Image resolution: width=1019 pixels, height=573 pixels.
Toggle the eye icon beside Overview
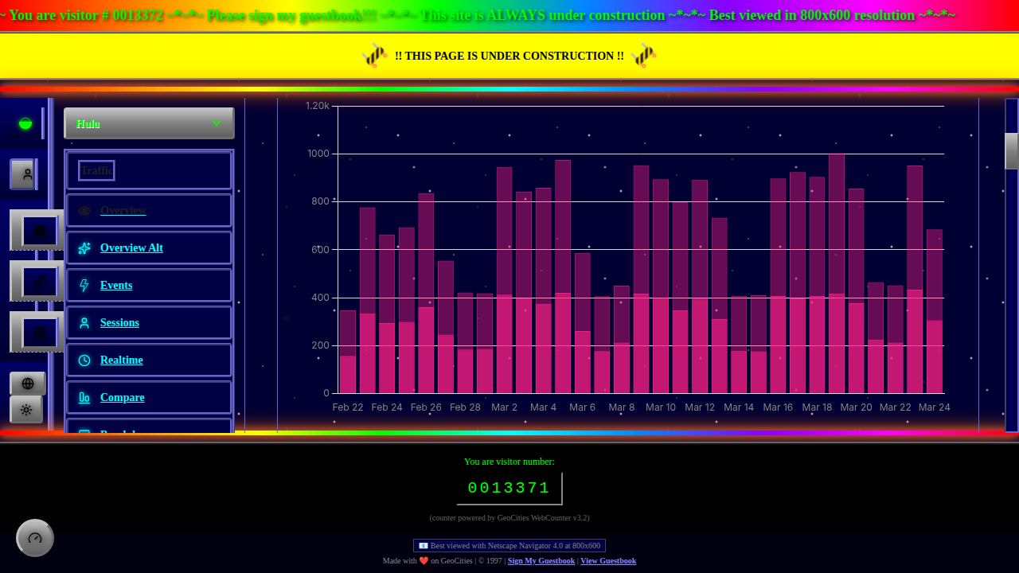tap(84, 210)
